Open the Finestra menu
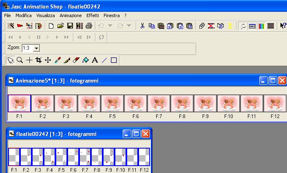Image resolution: width=287 pixels, height=173 pixels. click(111, 15)
